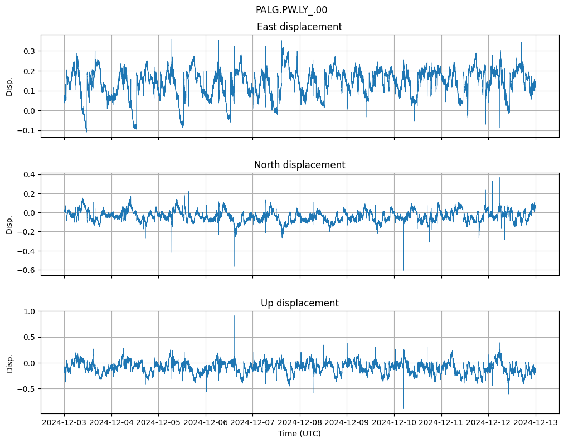Click the North plot's Disp. y-axis label
The image size is (564, 443).
tap(9, 224)
